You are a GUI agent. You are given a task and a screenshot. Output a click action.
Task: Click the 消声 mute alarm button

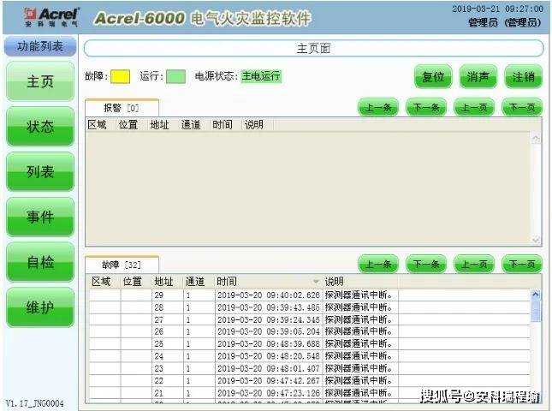tap(478, 76)
